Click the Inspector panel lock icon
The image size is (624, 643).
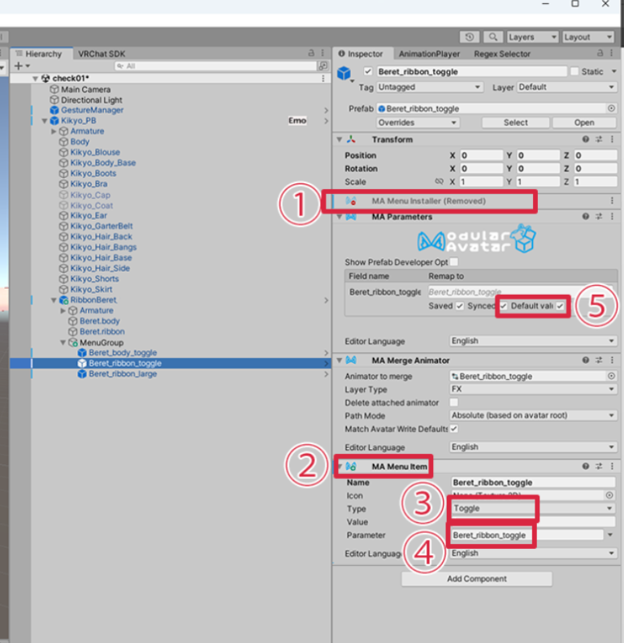click(600, 53)
